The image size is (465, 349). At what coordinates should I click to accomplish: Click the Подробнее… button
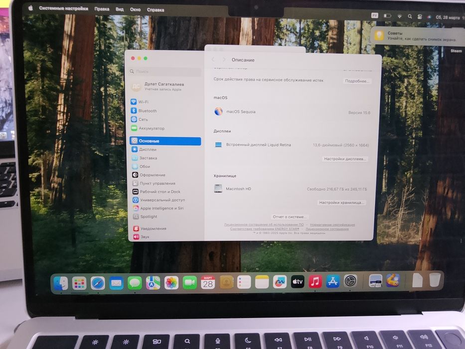point(357,81)
